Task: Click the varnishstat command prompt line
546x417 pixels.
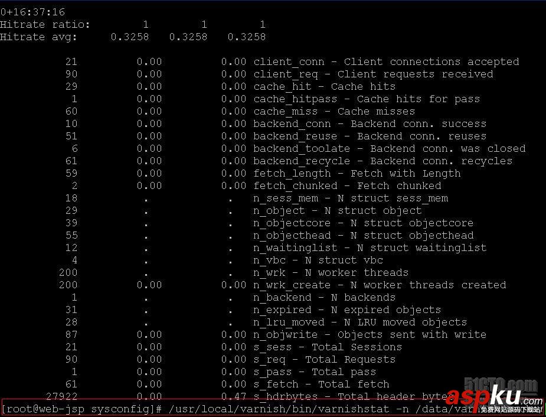Action: (273, 408)
